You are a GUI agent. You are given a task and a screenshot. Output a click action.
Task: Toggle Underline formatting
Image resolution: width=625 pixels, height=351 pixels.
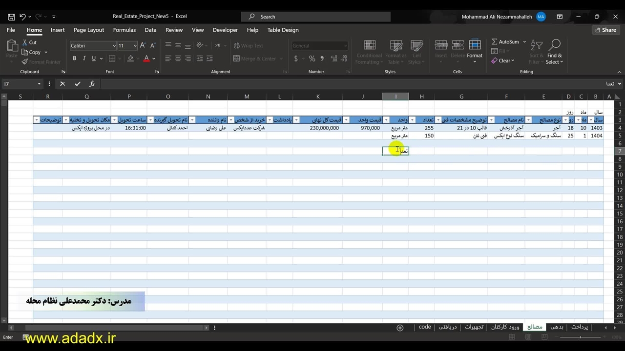coord(93,58)
